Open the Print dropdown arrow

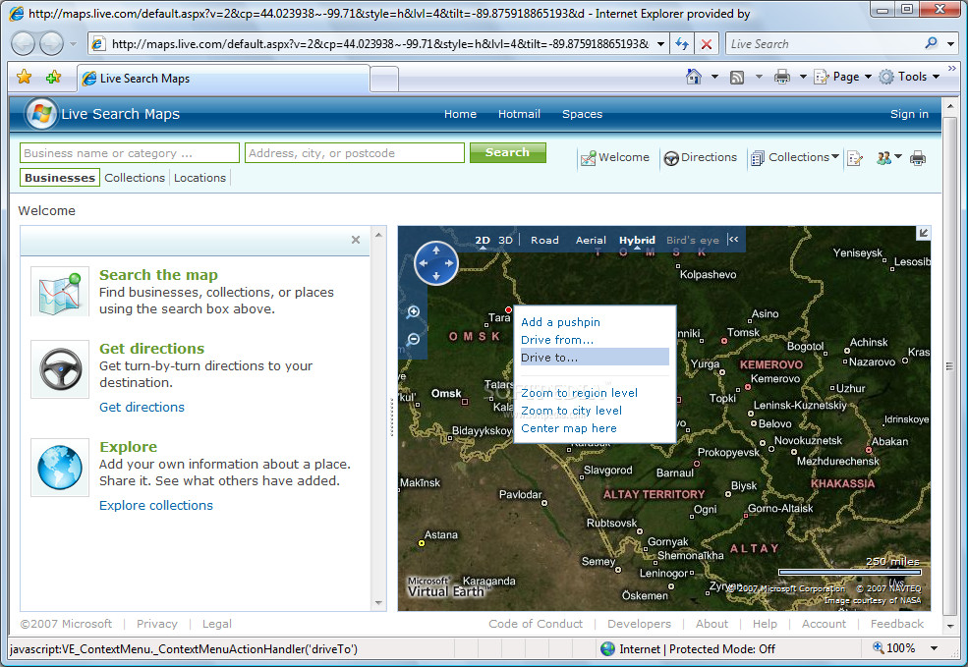click(803, 77)
